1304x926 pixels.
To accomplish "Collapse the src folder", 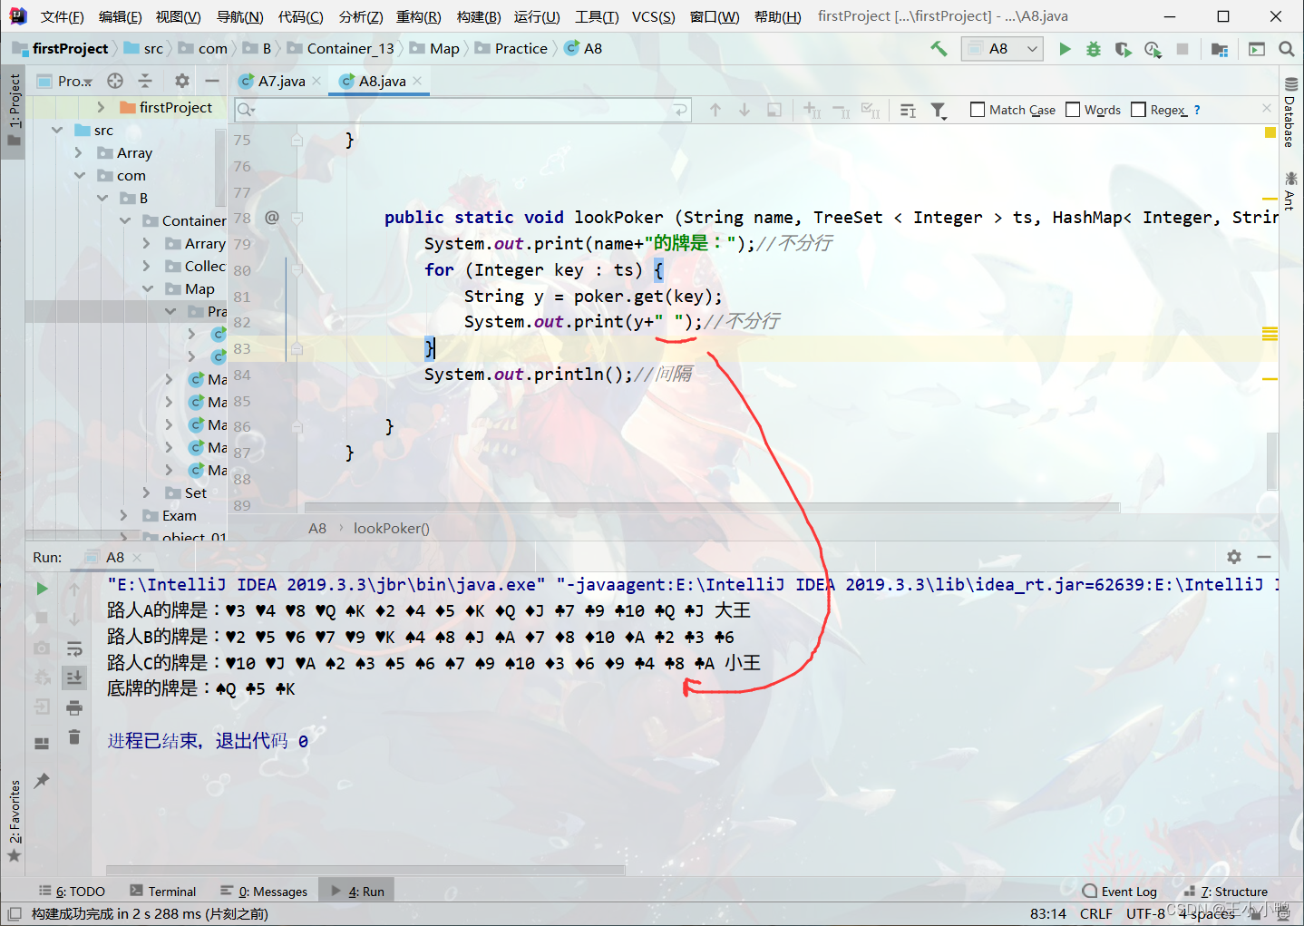I will [x=57, y=130].
